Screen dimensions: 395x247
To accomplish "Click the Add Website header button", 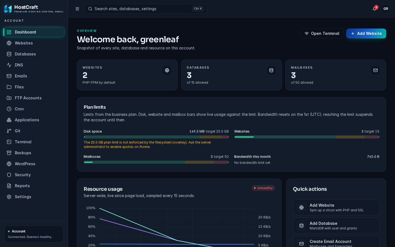I will (x=366, y=33).
